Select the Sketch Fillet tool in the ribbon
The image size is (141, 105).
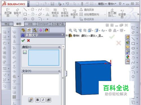[40, 19]
